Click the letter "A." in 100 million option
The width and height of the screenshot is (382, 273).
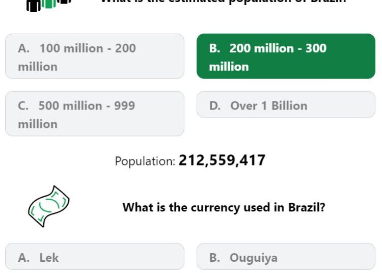pyautogui.click(x=23, y=48)
